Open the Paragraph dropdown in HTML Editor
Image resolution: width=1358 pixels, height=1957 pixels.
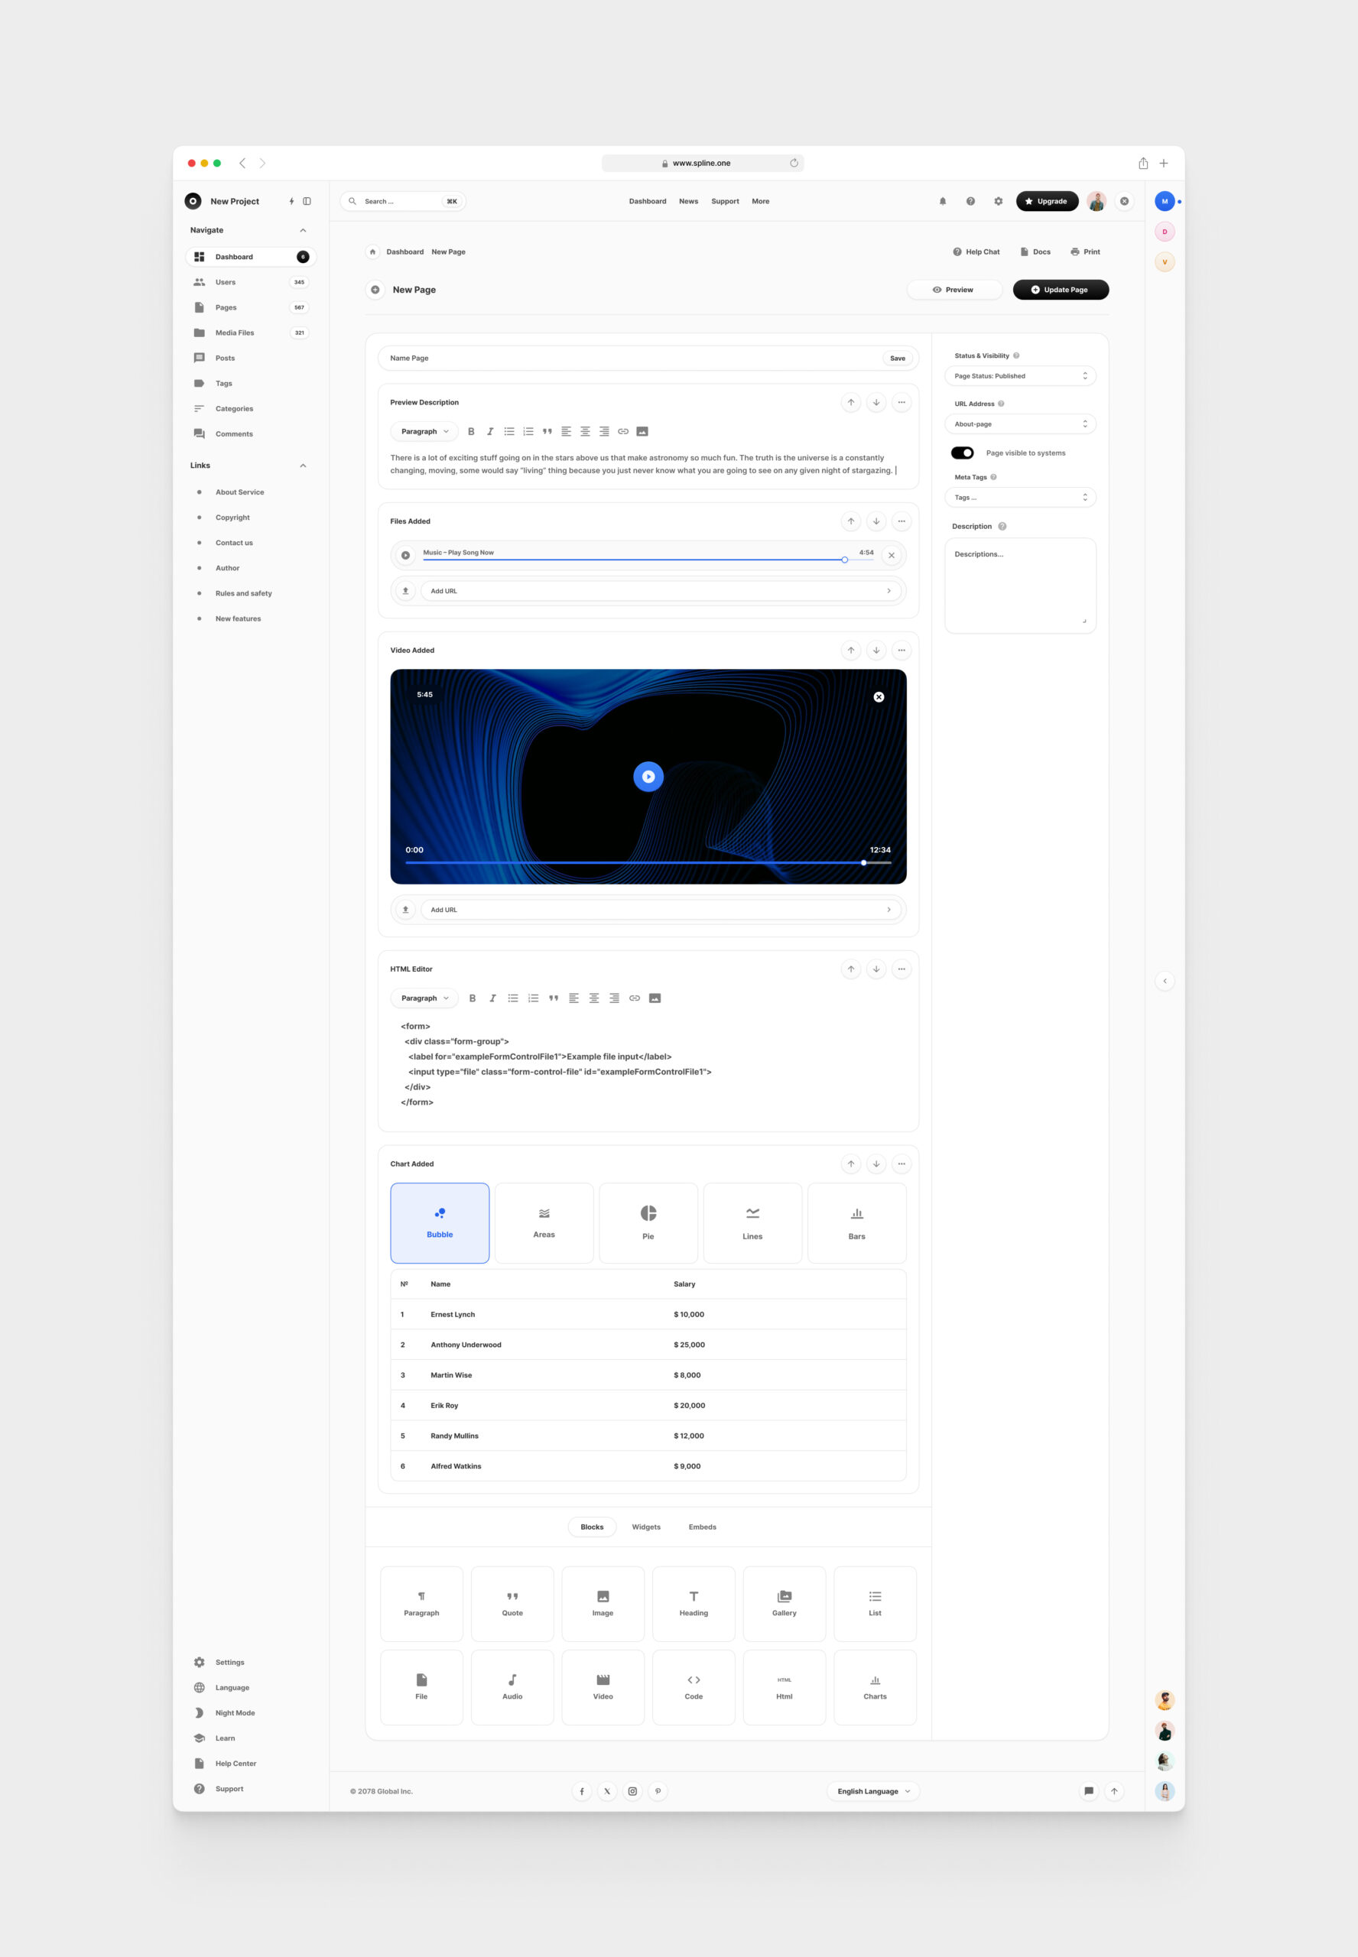(x=424, y=998)
